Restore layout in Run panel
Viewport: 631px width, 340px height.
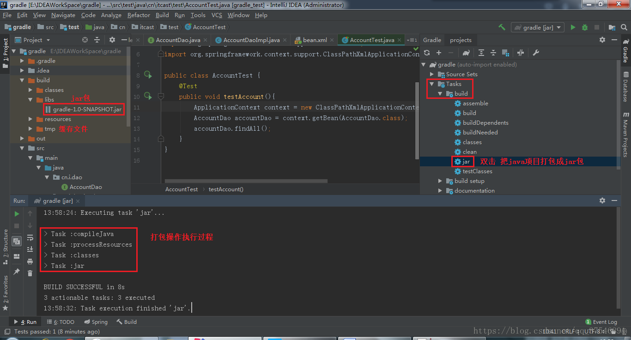click(x=17, y=256)
